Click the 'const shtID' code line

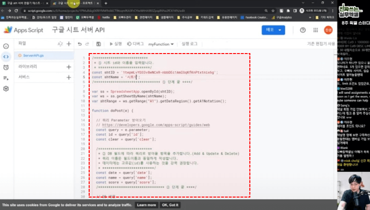[x=155, y=72]
